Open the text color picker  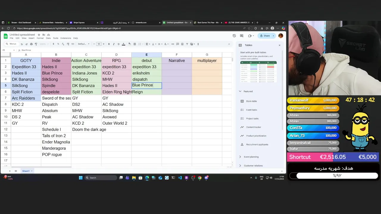pos(124,44)
